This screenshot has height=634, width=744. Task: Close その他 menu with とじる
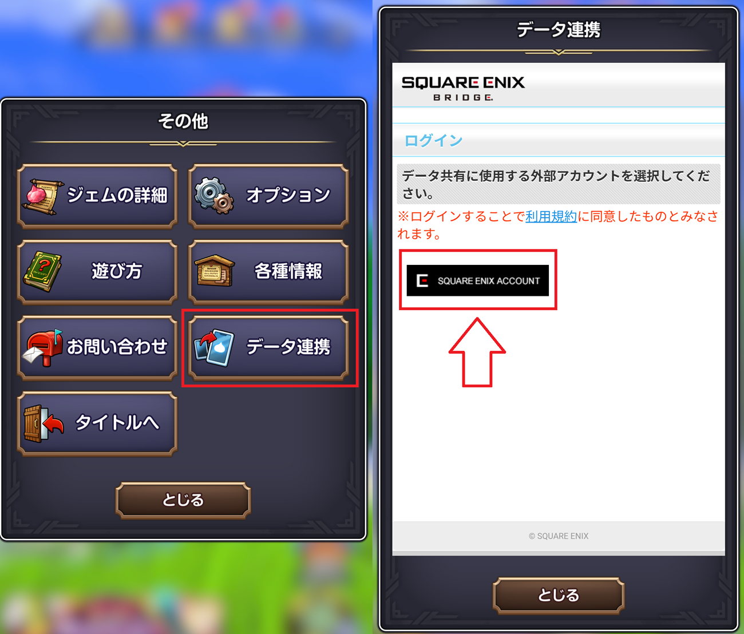pyautogui.click(x=183, y=500)
